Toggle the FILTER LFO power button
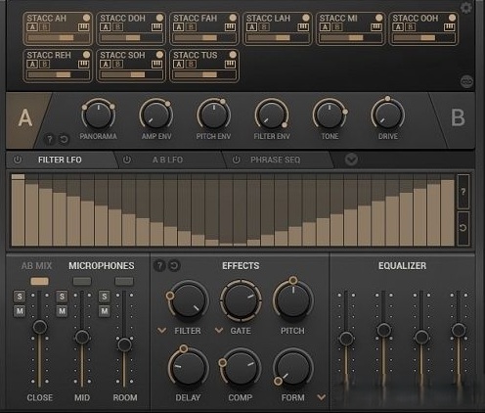 (18, 160)
